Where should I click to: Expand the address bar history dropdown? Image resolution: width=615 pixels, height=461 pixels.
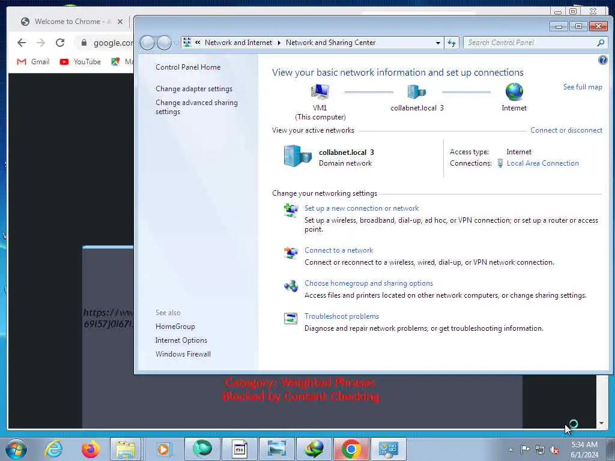(438, 43)
